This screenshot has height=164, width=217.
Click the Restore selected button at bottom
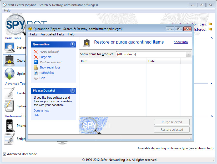pos(172,129)
